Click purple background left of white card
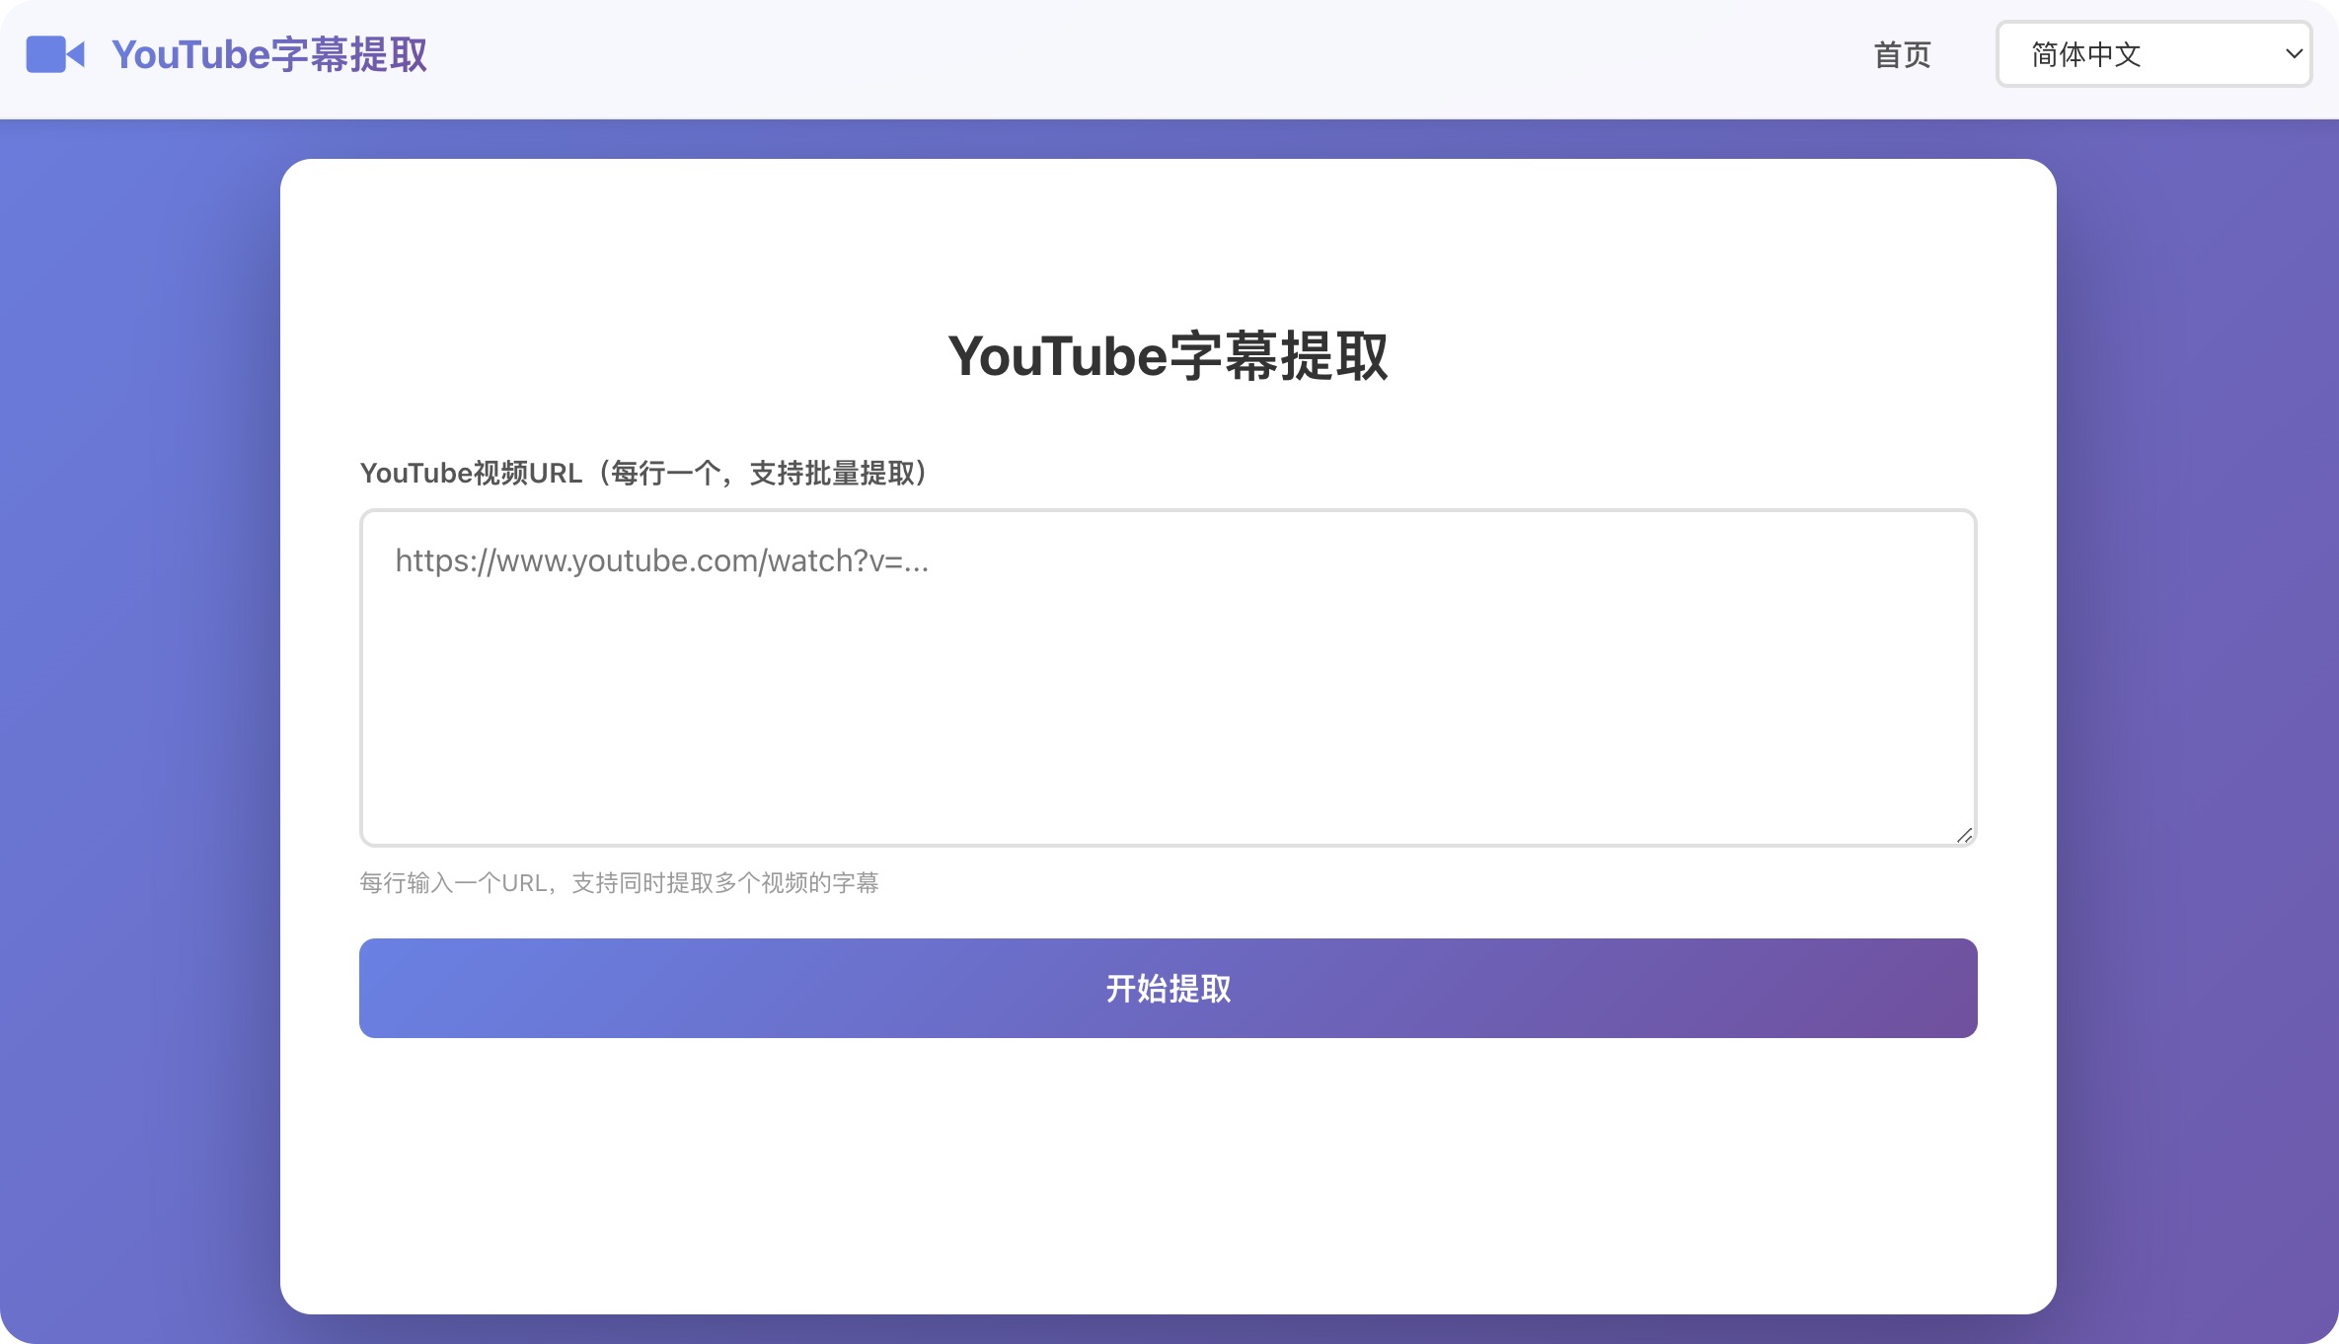Image resolution: width=2339 pixels, height=1344 pixels. (138, 691)
